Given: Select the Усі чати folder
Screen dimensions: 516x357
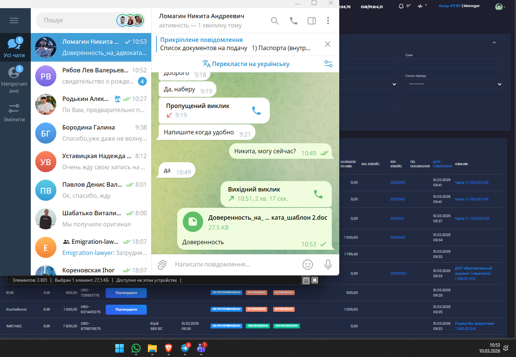Looking at the screenshot, I should coord(14,48).
